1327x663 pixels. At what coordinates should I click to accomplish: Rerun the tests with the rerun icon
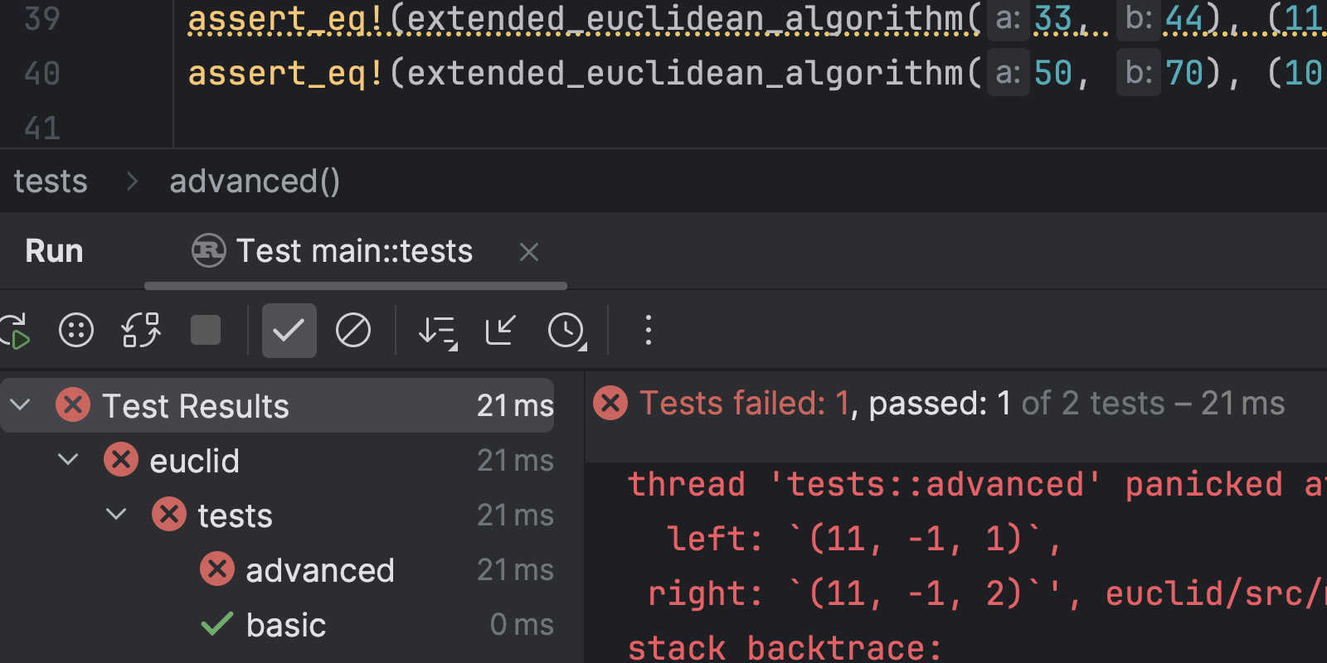click(x=15, y=331)
